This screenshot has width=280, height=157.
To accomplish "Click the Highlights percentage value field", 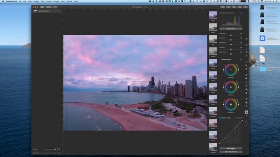I will (241, 33).
